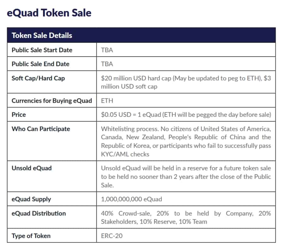The height and width of the screenshot is (250, 283).
Task: Click the Who Can Participate label
Action: click(41, 129)
